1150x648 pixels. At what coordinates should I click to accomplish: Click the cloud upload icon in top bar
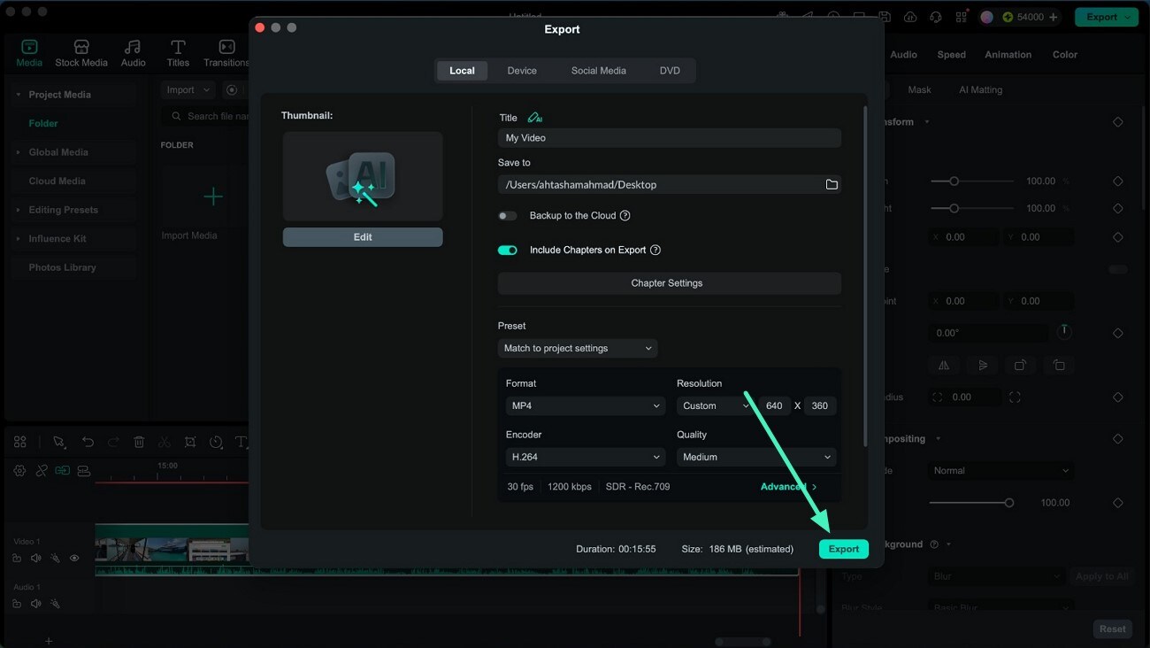click(x=910, y=17)
